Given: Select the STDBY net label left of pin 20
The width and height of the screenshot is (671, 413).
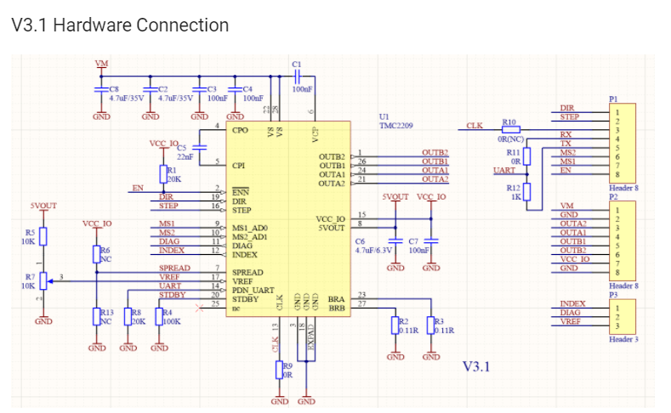Looking at the screenshot, I should pos(173,295).
